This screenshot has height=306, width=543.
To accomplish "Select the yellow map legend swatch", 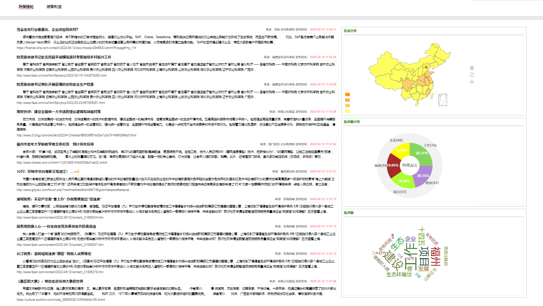I will tap(348, 111).
